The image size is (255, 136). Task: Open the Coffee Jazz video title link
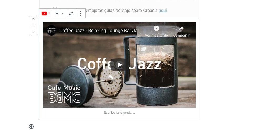pos(100,31)
